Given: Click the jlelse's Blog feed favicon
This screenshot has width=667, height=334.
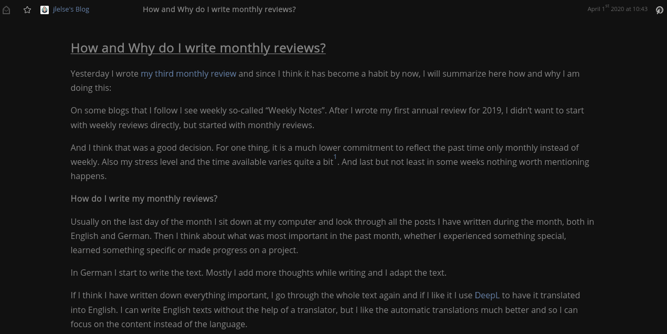Looking at the screenshot, I should pyautogui.click(x=45, y=9).
